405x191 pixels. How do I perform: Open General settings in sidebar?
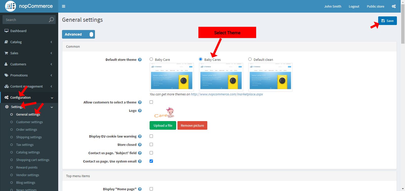[x=28, y=114]
